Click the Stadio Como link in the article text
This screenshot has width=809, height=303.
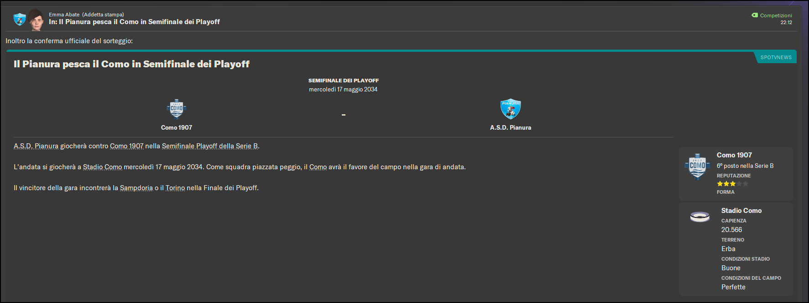(x=103, y=167)
